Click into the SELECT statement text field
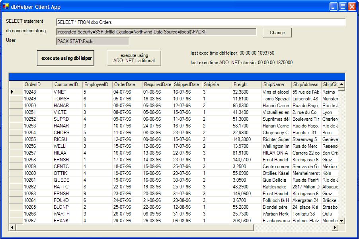This screenshot has width=359, height=239. pyautogui.click(x=201, y=22)
